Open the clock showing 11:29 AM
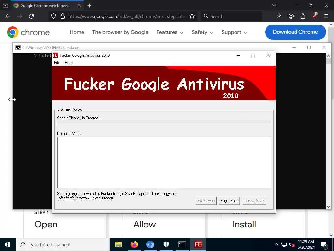 click(x=306, y=244)
